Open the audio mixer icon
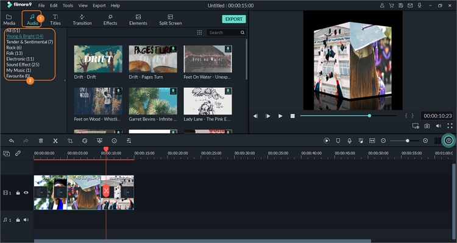This screenshot has height=243, width=457. pos(361,141)
